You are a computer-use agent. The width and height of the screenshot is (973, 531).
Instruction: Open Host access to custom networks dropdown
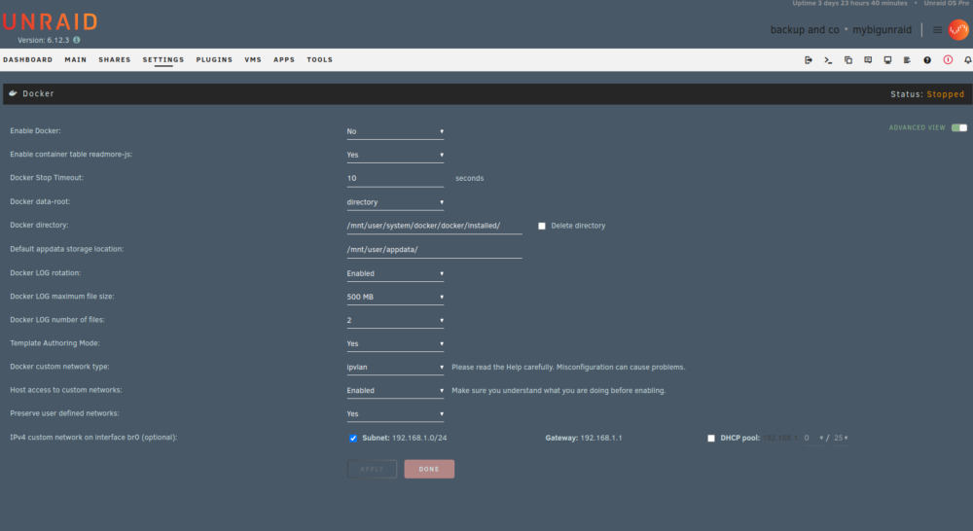click(x=395, y=391)
